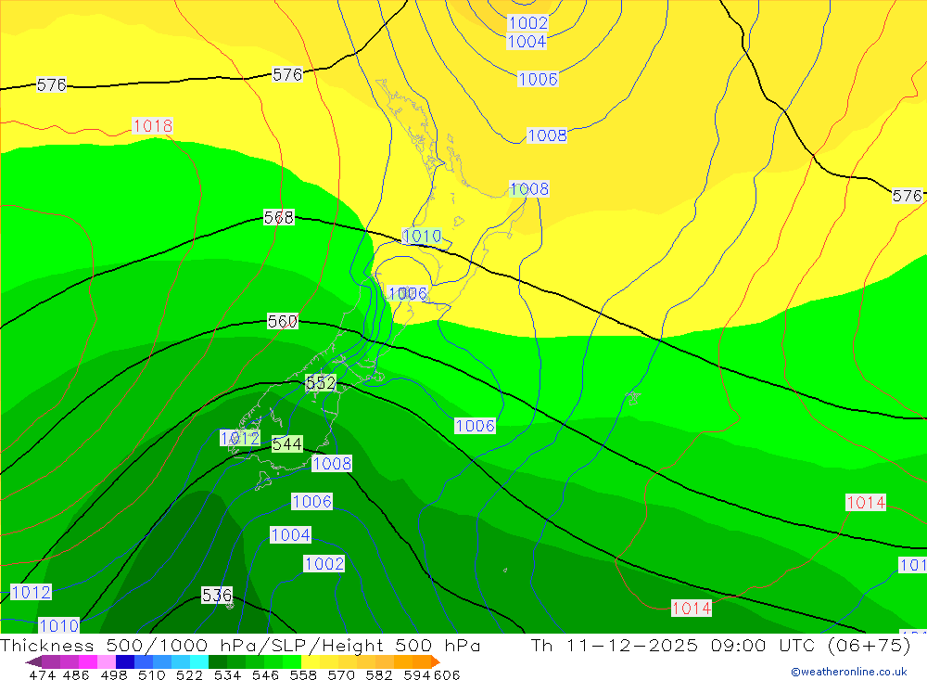This screenshot has width=927, height=680.
Task: Click the 576 label on the right edge
Action: click(908, 196)
